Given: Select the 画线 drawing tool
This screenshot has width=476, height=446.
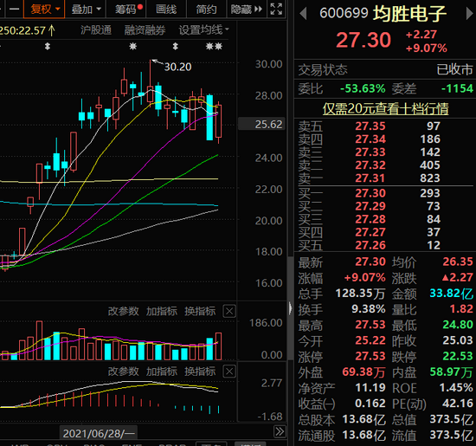Looking at the screenshot, I should tap(166, 10).
